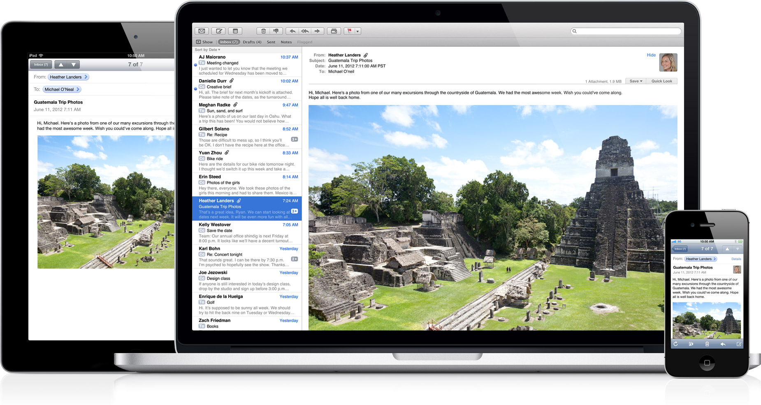Select Zach Friedman's Books message
This screenshot has height=405, width=761.
coord(247,324)
